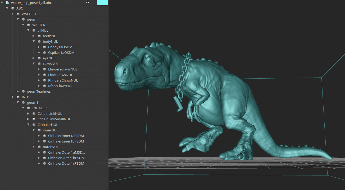Screen dimensions: 345x190
Task: Select the RfootClawsNUL node
Action: pyautogui.click(x=61, y=86)
